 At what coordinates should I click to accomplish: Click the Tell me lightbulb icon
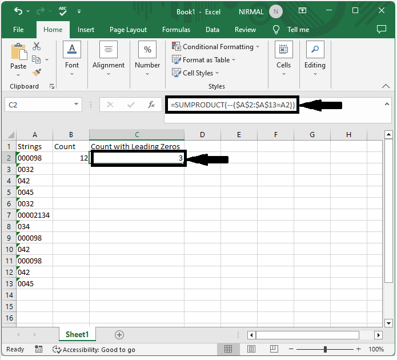(x=276, y=30)
